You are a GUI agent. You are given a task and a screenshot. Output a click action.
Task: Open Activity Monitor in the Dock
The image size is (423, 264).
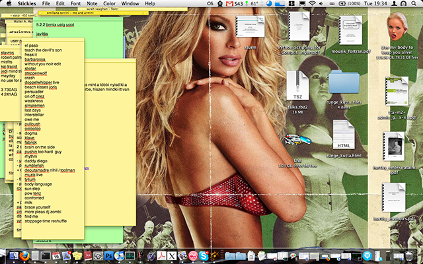coord(130,255)
